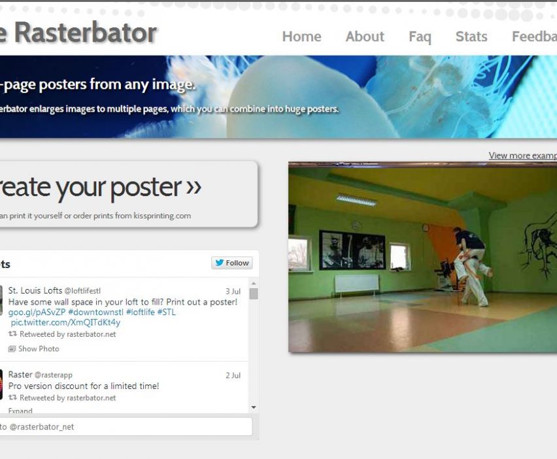Click the Twitter Follow button

point(232,263)
